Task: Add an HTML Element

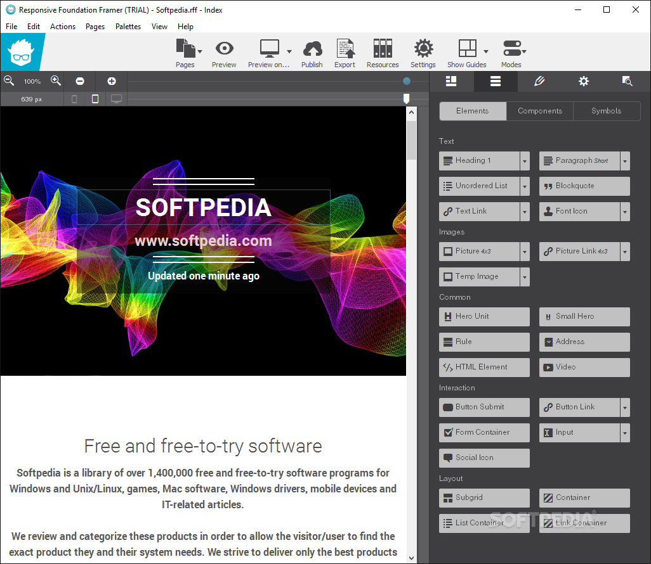Action: pos(484,368)
